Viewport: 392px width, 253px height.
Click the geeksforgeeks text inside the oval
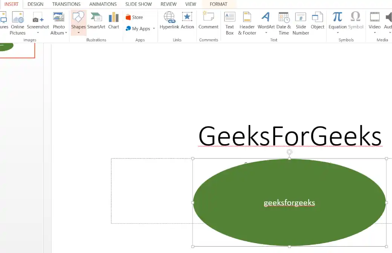[x=289, y=203]
